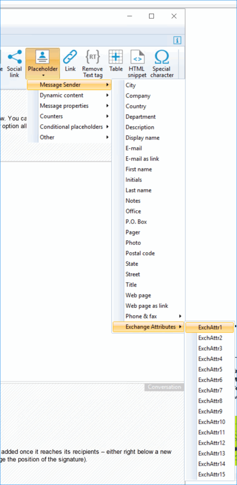Expand the Message properties submenu
Viewport: 237px width, 485px height.
pos(69,106)
